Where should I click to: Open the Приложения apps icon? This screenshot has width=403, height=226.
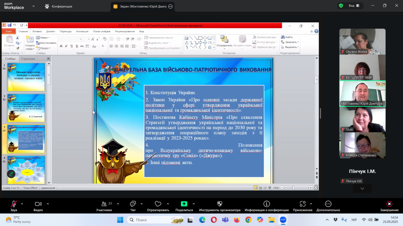click(302, 204)
